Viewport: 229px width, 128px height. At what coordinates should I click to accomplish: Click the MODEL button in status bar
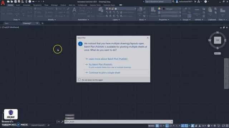click(x=151, y=126)
